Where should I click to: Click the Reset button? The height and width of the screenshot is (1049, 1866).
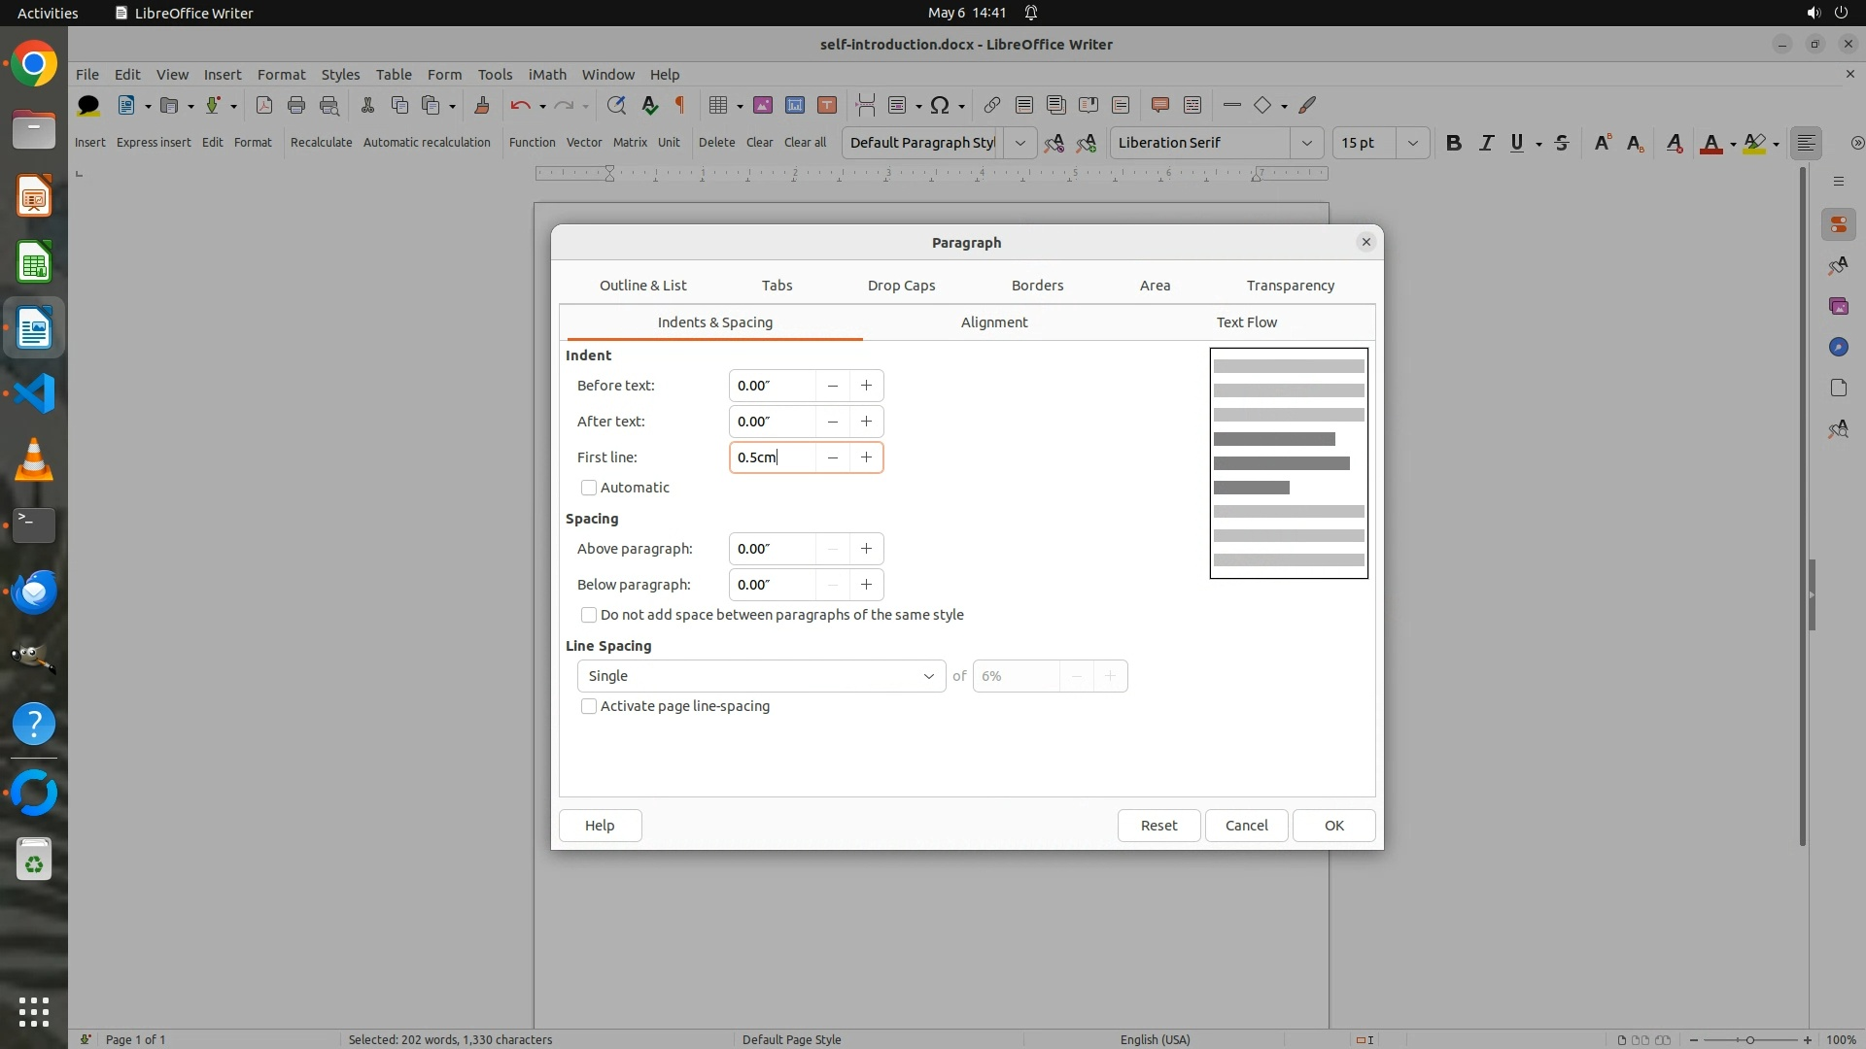[x=1158, y=826]
